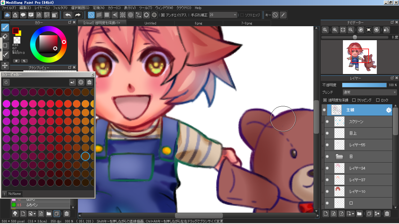This screenshot has height=224, width=399.
Task: Select ふちペン brush in brush list
Action: (x=41, y=205)
